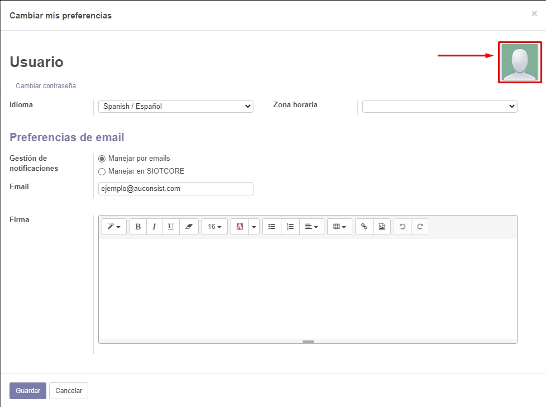Click the insert picture icon
The image size is (546, 407).
point(382,227)
